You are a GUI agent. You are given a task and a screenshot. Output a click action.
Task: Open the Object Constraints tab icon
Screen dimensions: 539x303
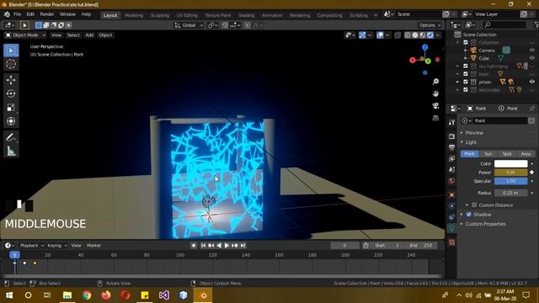point(451,217)
